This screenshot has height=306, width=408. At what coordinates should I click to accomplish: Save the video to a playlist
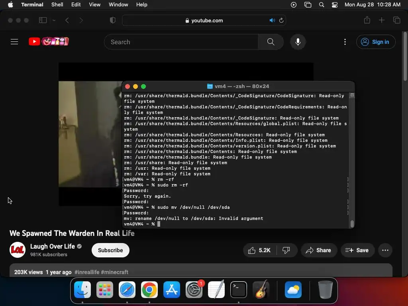point(357,250)
